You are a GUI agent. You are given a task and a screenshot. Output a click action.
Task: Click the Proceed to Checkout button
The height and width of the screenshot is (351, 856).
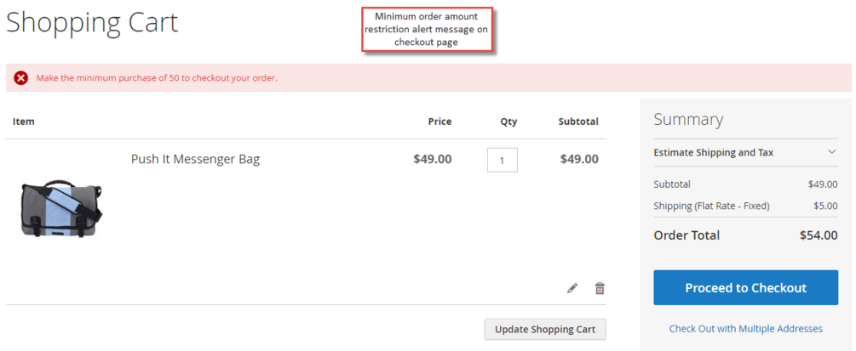(745, 288)
